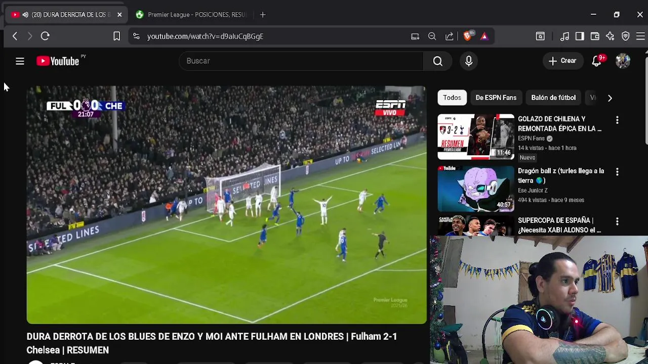Install app icon in address bar
648x364 pixels.
pyautogui.click(x=415, y=36)
